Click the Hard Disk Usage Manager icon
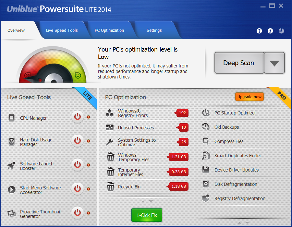This screenshot has height=227, width=292. click(x=12, y=142)
